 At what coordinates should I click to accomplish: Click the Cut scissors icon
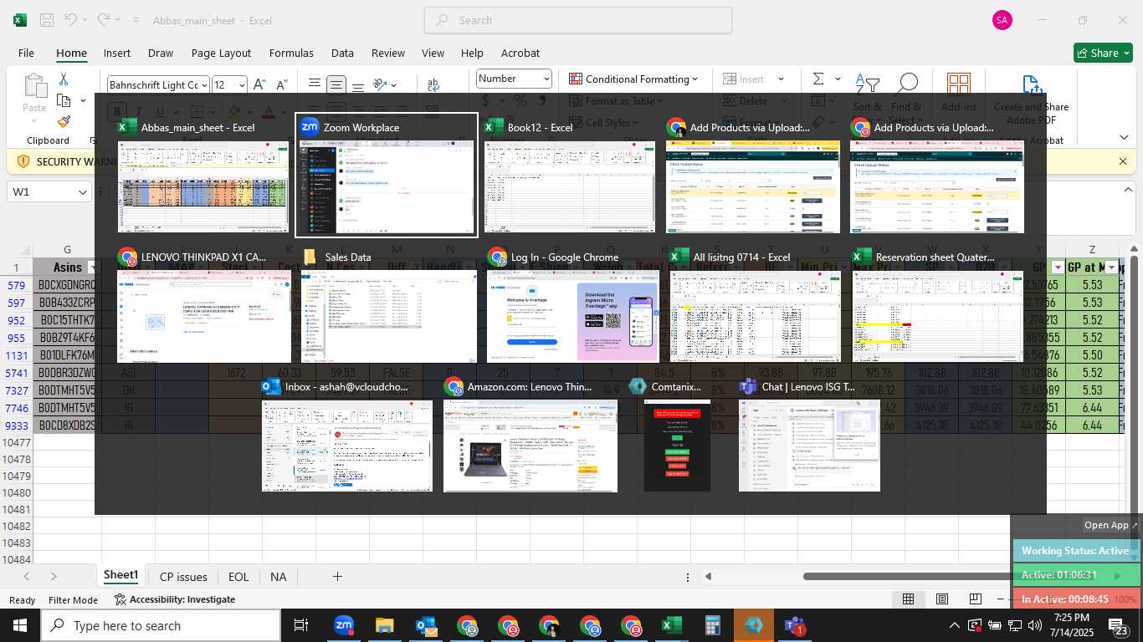click(x=64, y=79)
